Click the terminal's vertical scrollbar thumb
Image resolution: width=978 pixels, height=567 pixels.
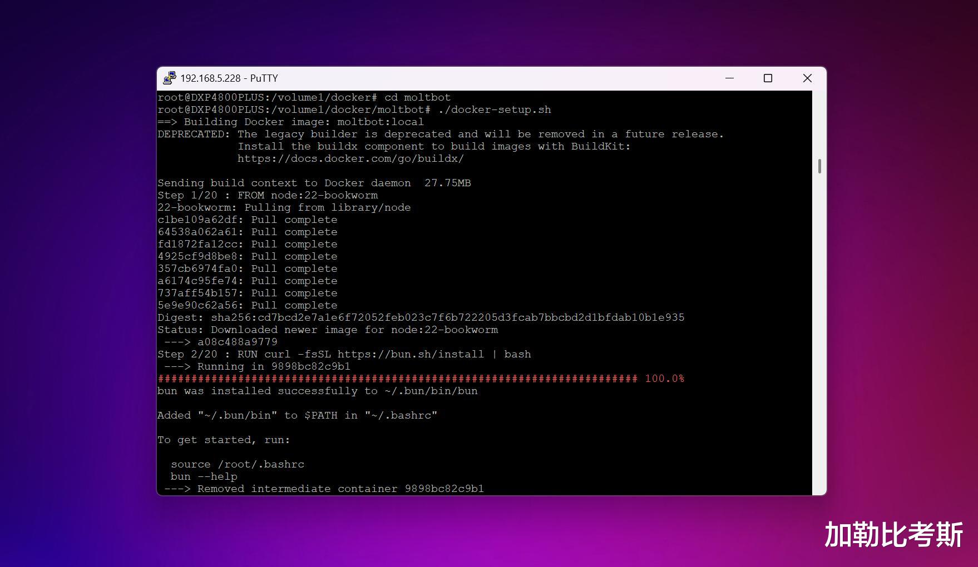pyautogui.click(x=819, y=166)
